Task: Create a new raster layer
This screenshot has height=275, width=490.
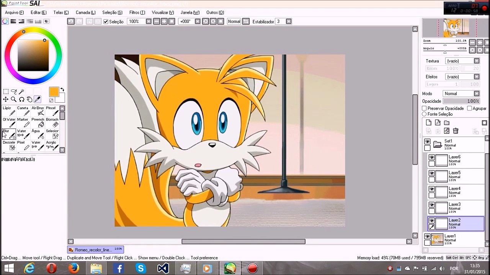Action: click(428, 123)
